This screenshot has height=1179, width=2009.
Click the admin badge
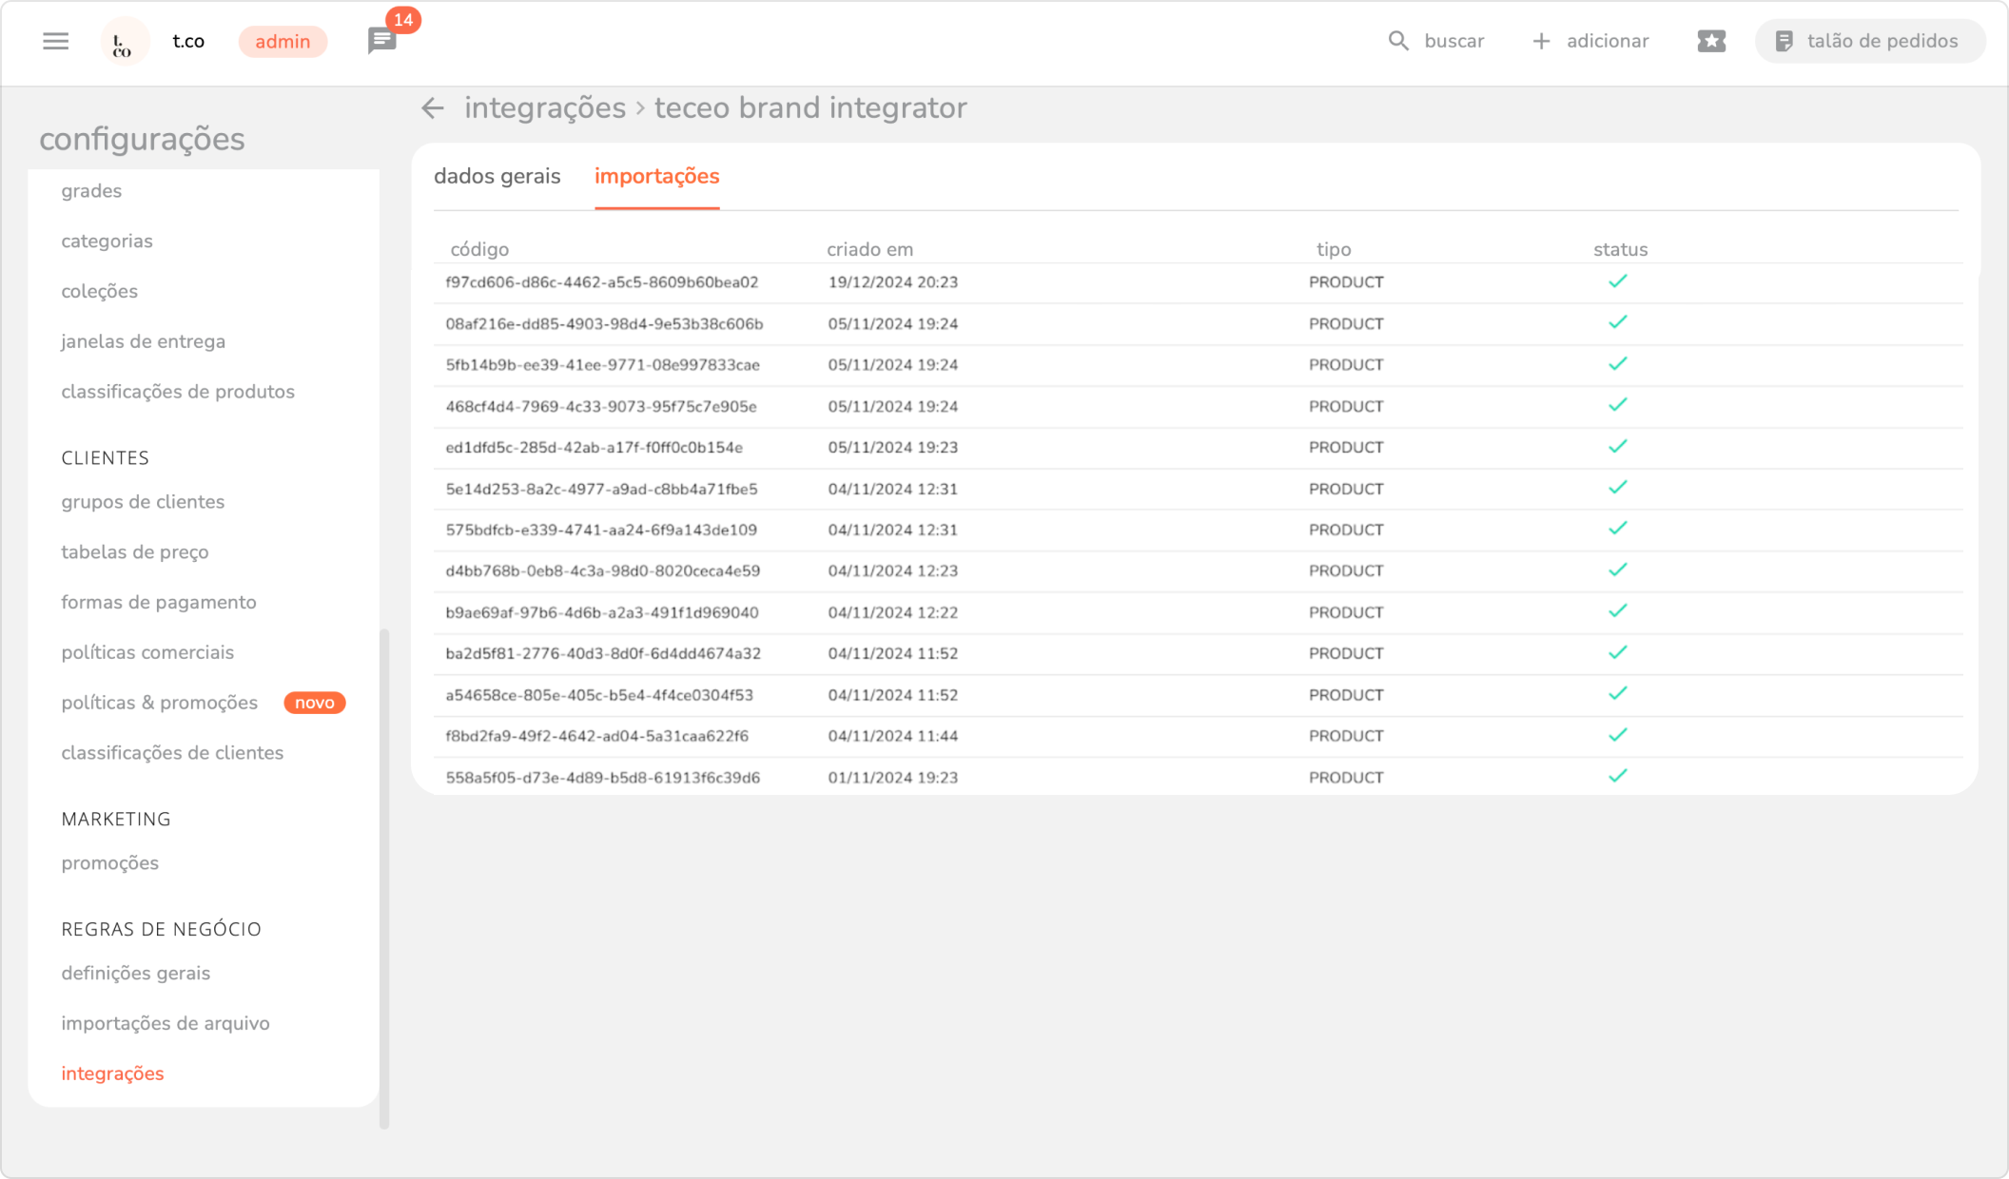click(283, 42)
